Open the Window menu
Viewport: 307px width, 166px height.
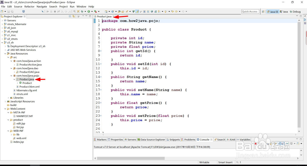tap(81, 6)
